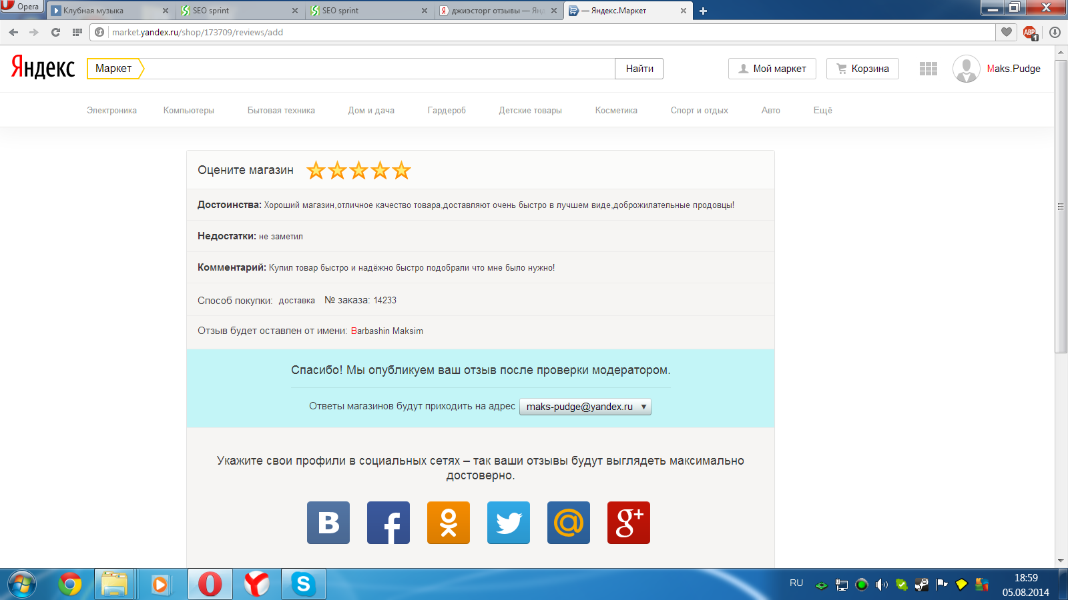The image size is (1068, 600).
Task: Click the Маркет label button
Action: [114, 69]
